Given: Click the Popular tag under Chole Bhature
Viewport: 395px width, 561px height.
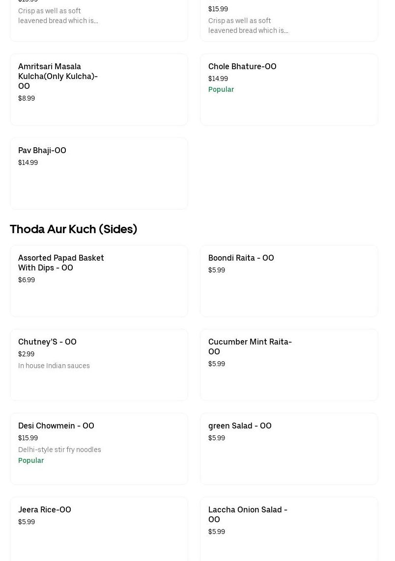Looking at the screenshot, I should pyautogui.click(x=221, y=89).
